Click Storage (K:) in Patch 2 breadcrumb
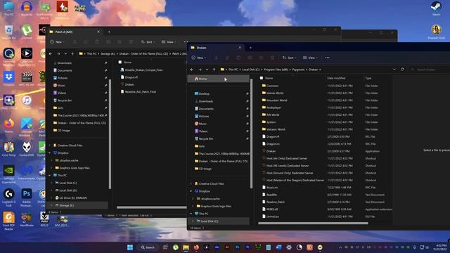 108,53
